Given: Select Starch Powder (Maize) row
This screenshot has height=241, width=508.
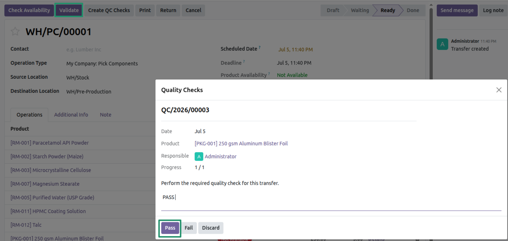Looking at the screenshot, I should [80, 157].
